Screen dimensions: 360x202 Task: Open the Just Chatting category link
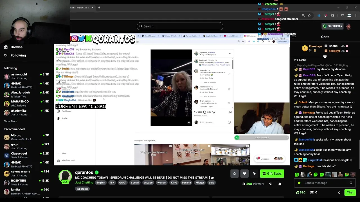point(84,183)
